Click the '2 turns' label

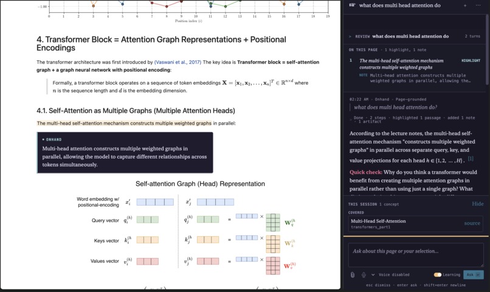coord(472,36)
